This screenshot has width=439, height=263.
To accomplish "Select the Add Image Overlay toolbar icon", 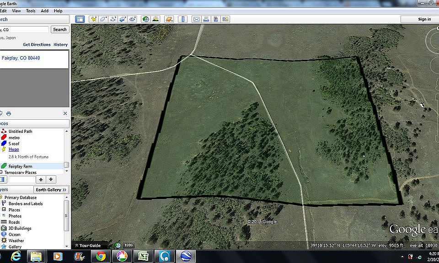I will click(x=123, y=19).
